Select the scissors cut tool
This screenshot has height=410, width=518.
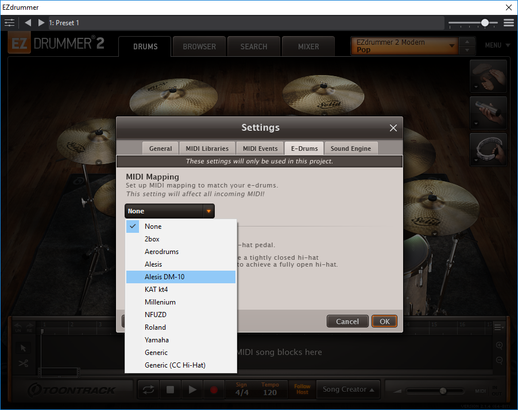point(23,364)
